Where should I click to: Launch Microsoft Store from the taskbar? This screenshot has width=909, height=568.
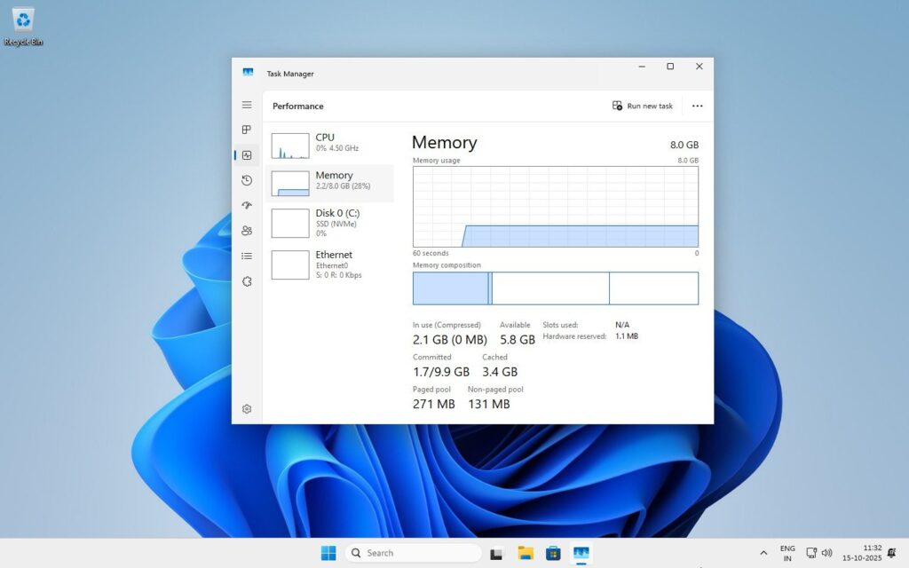point(552,552)
